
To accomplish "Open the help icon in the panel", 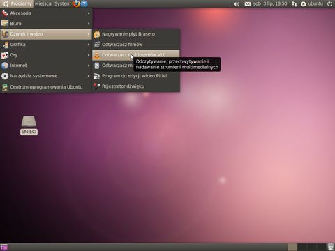I will pos(84,3).
